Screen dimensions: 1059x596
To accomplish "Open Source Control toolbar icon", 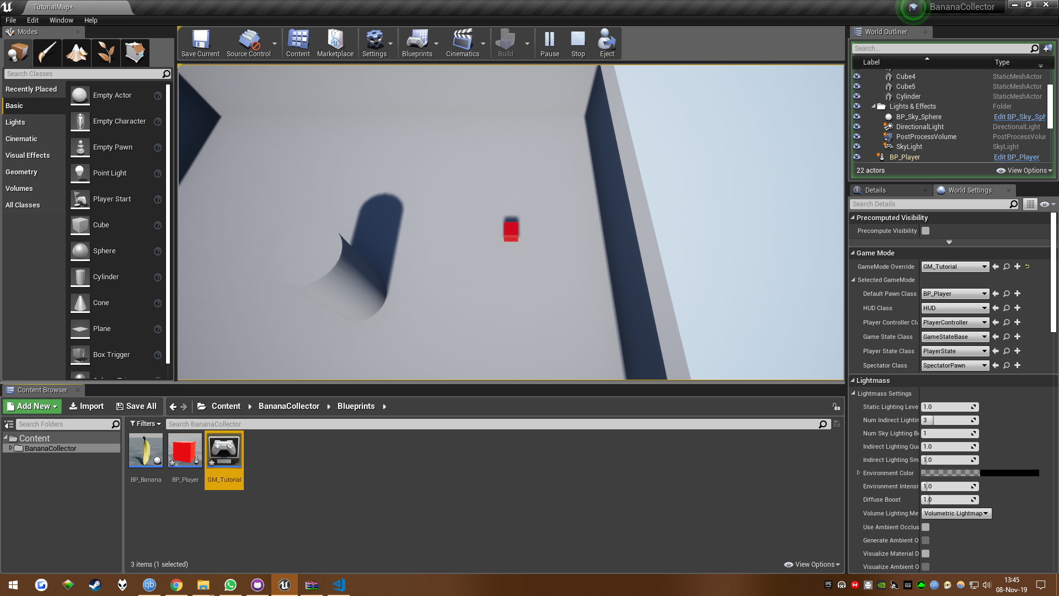I will pyautogui.click(x=248, y=43).
